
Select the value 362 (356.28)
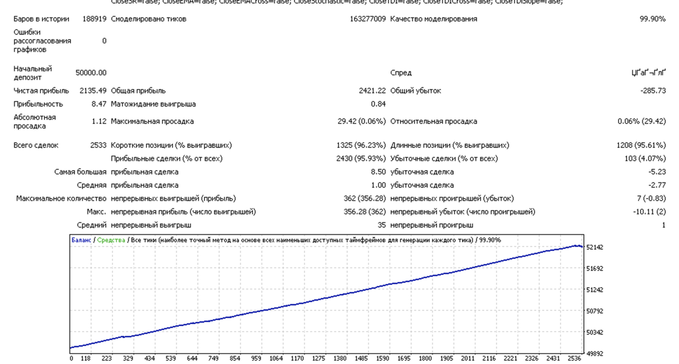tap(365, 199)
